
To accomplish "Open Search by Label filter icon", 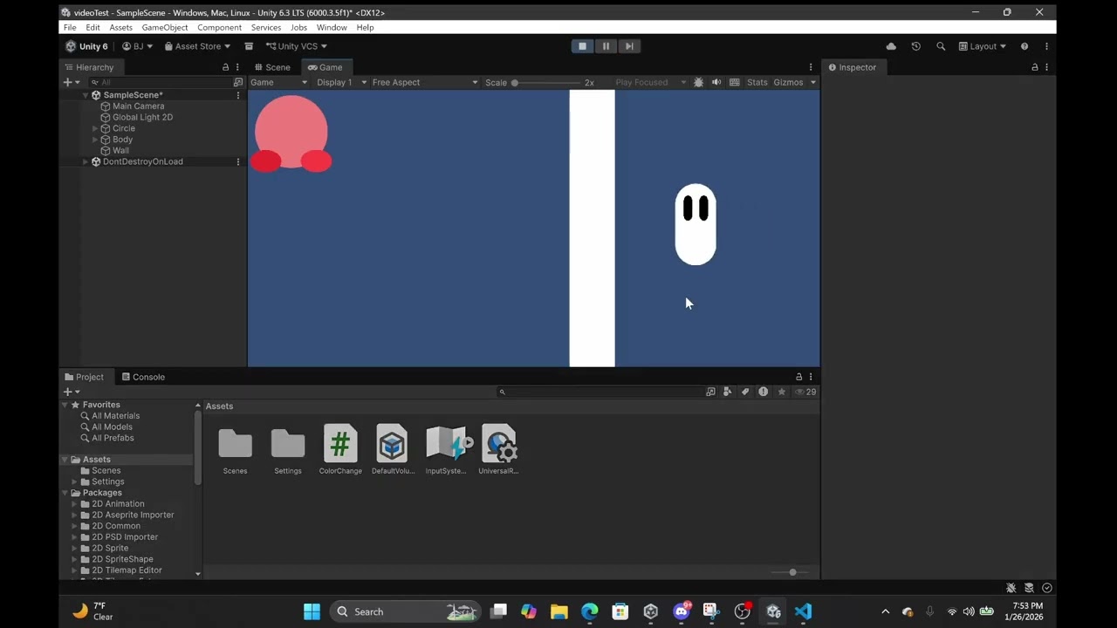I will click(745, 392).
